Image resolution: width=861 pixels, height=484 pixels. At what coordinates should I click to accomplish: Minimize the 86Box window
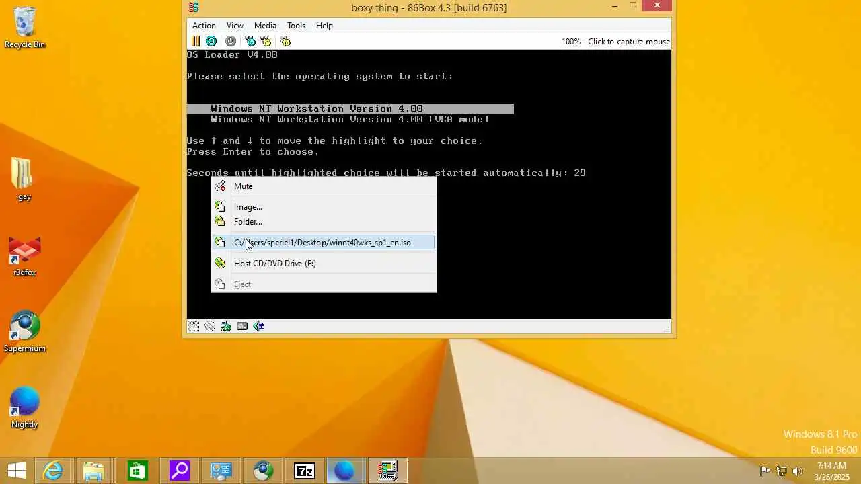tap(615, 6)
